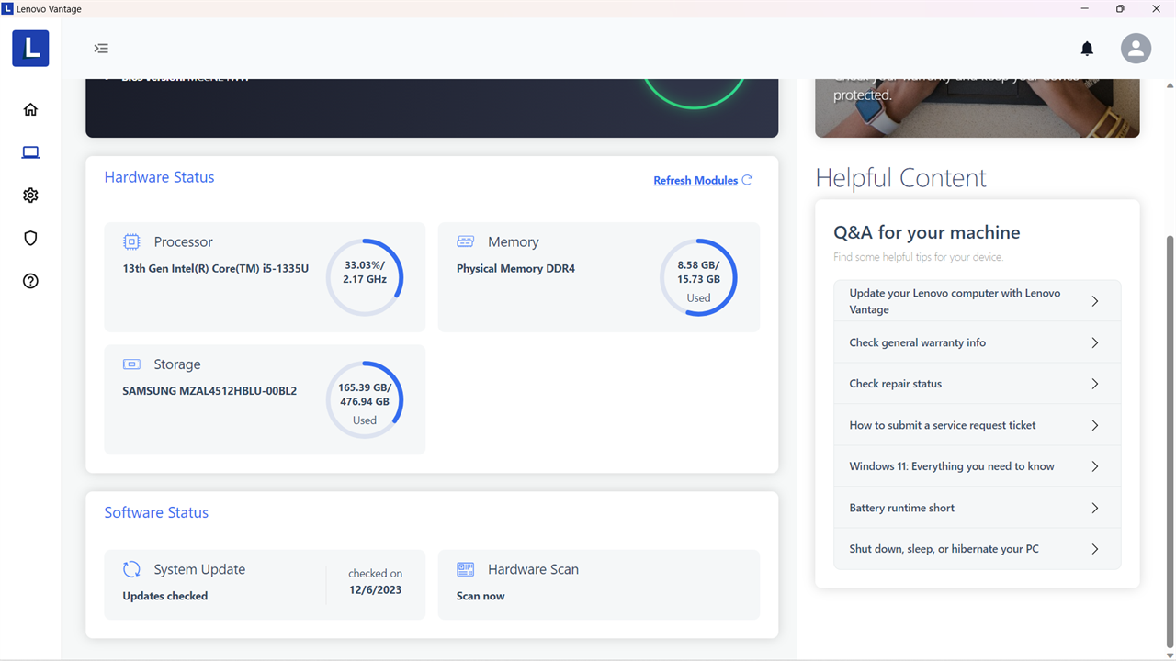Screen dimensions: 1176x661
Task: Open the Security shield icon in sidebar
Action: [30, 239]
